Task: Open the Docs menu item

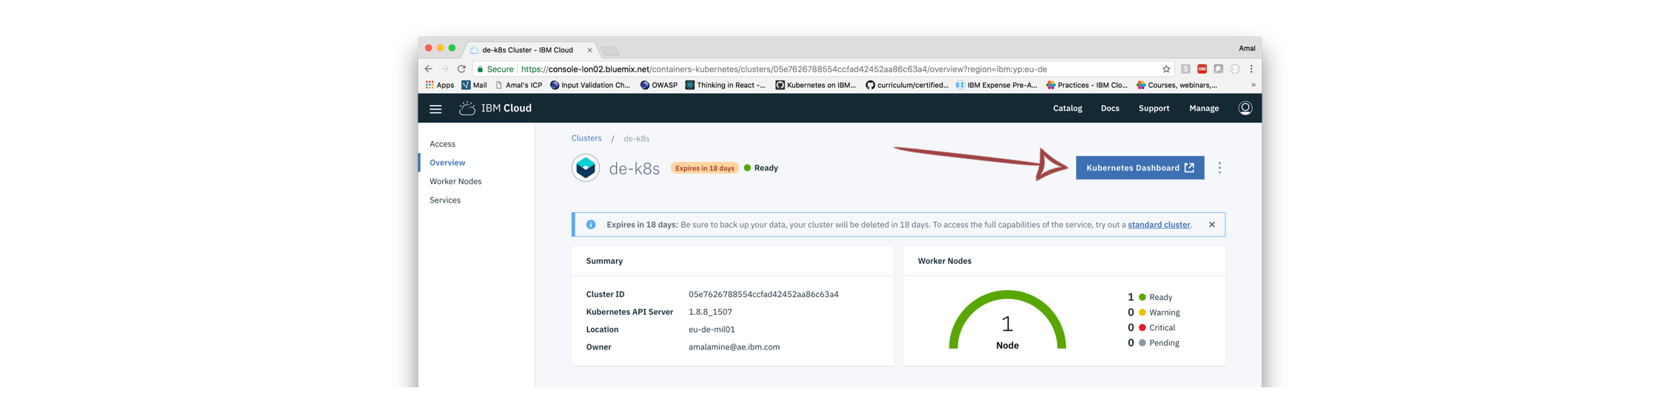Action: tap(1109, 109)
